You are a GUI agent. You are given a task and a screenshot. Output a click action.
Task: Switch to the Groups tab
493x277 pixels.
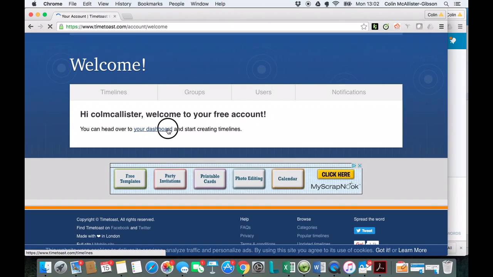point(195,92)
